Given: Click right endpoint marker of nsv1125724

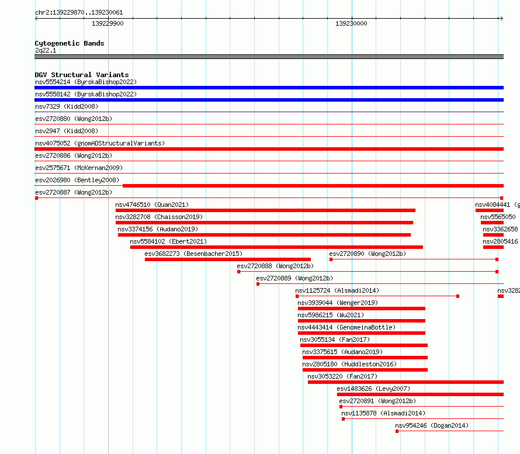Looking at the screenshot, I should click(457, 296).
